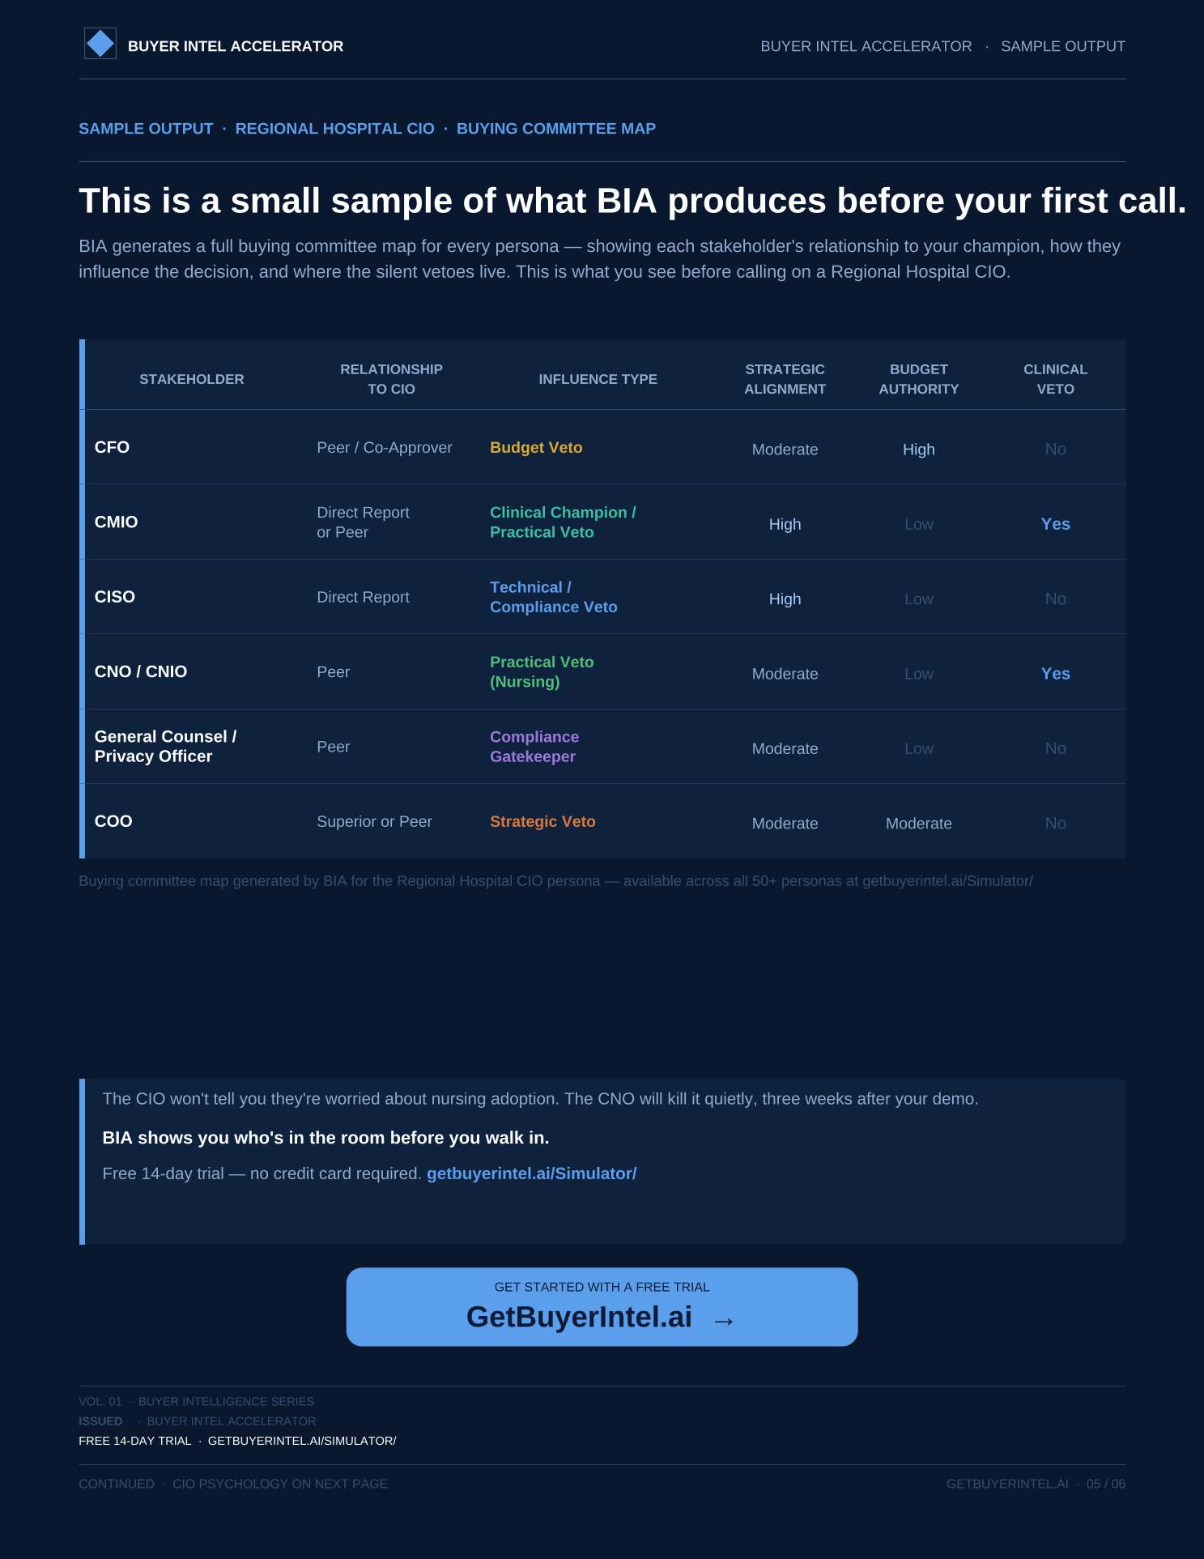
Task: Open the getbuyerintel.ai/Simulator/ link
Action: (531, 1174)
